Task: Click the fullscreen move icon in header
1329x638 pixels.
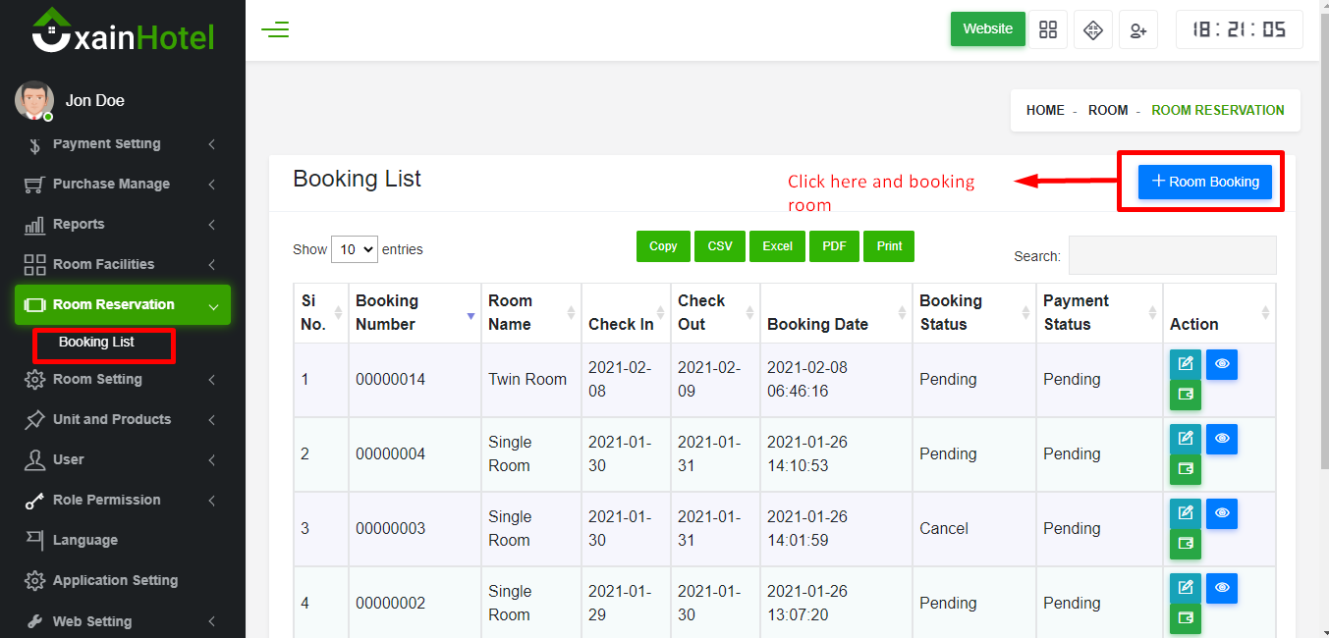Action: [x=1092, y=30]
